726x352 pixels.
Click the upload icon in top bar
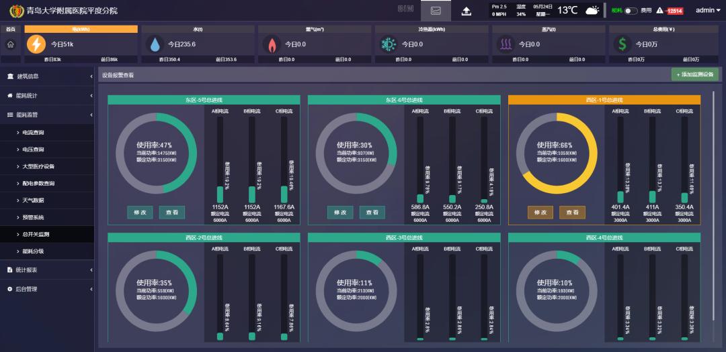[x=467, y=11]
